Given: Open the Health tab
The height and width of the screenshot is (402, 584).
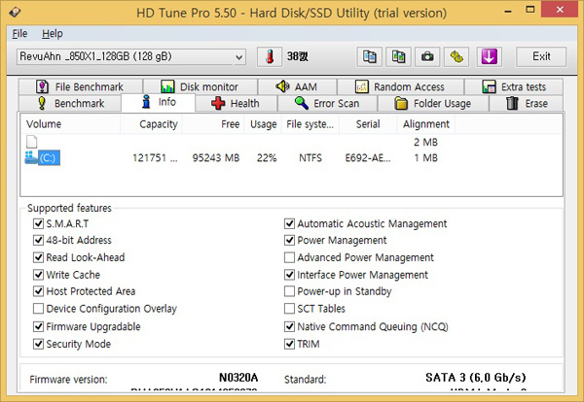Looking at the screenshot, I should tap(236, 103).
